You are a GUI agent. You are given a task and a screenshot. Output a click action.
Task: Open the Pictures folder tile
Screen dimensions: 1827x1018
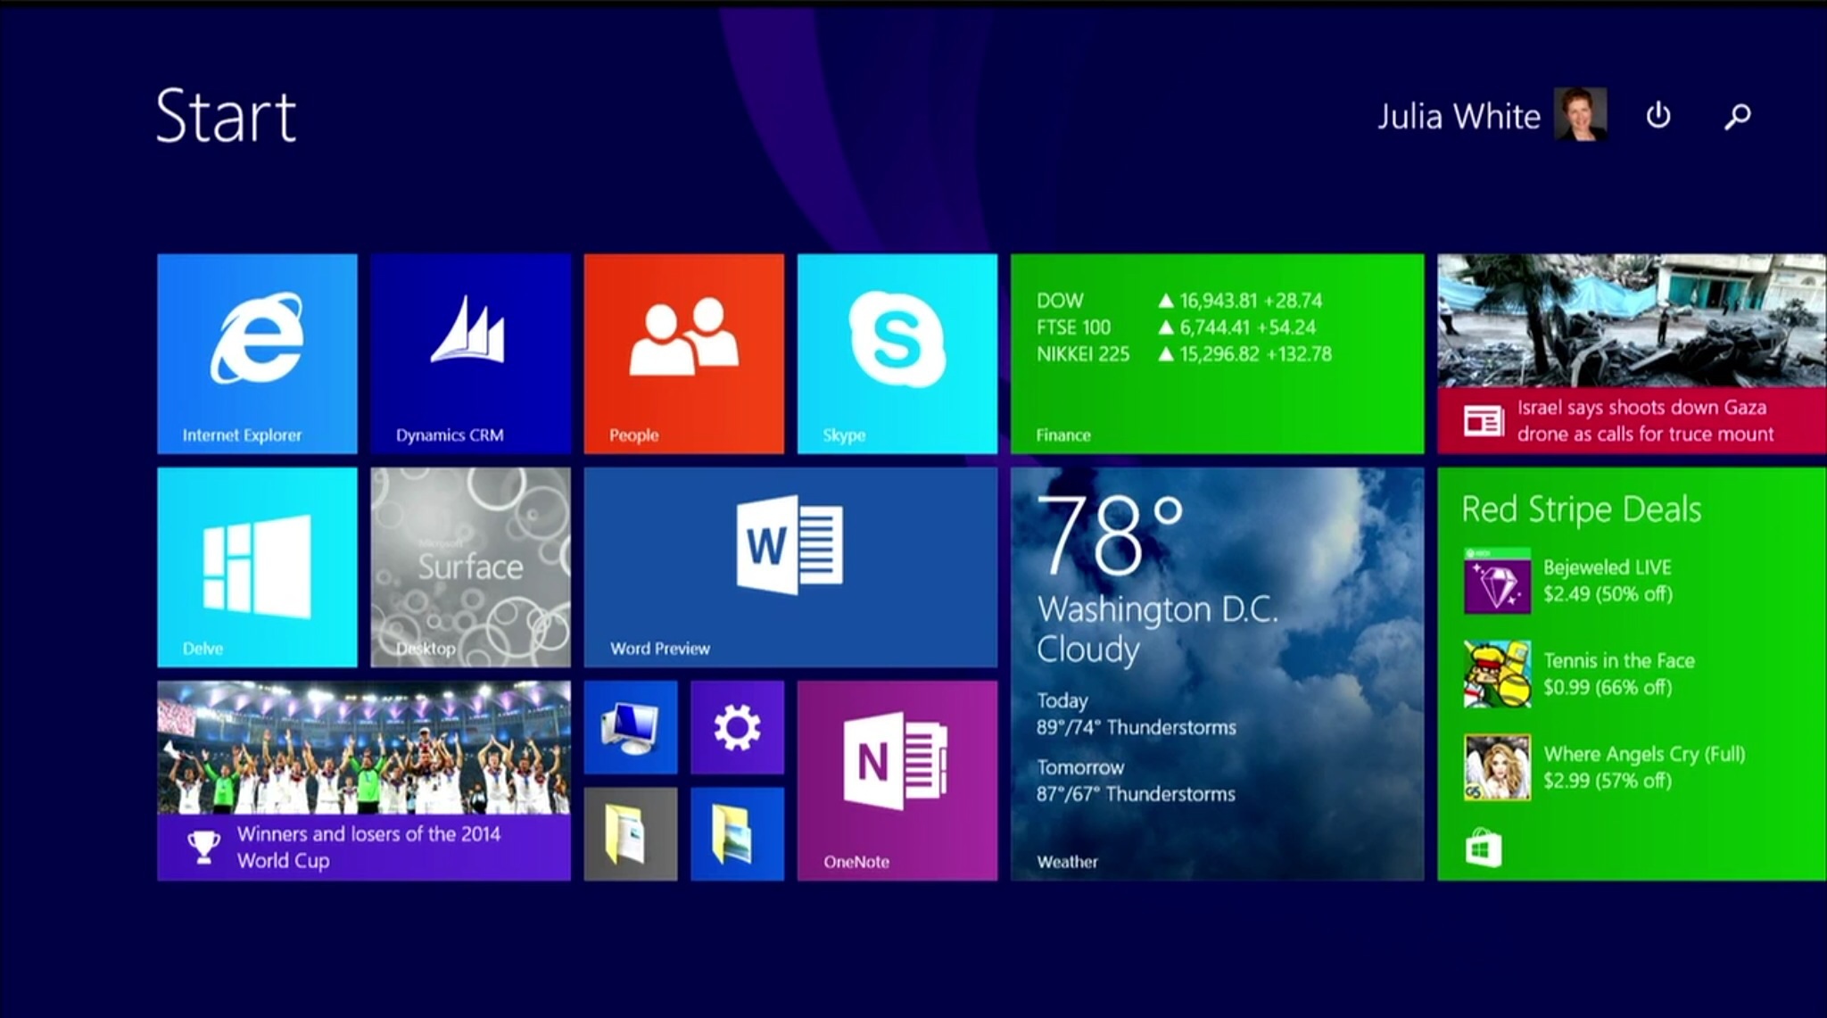[737, 834]
